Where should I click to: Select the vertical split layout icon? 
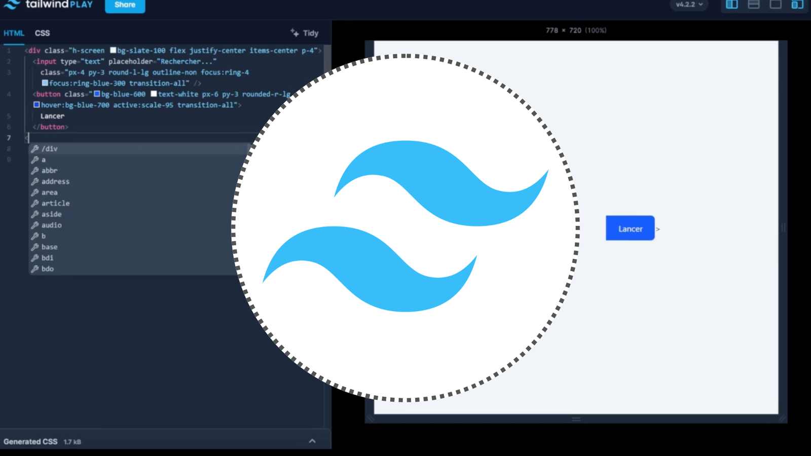click(x=732, y=5)
